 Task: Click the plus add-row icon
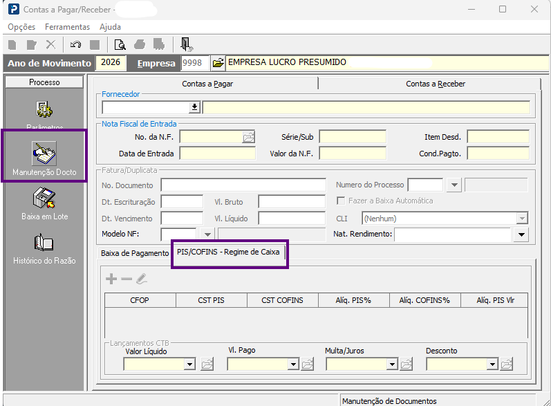point(111,279)
